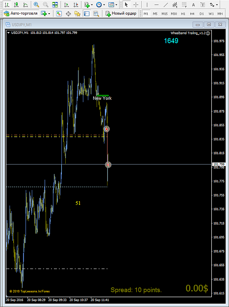Select the text label tool
Viewport: 229px width, 307px height.
click(203, 5)
